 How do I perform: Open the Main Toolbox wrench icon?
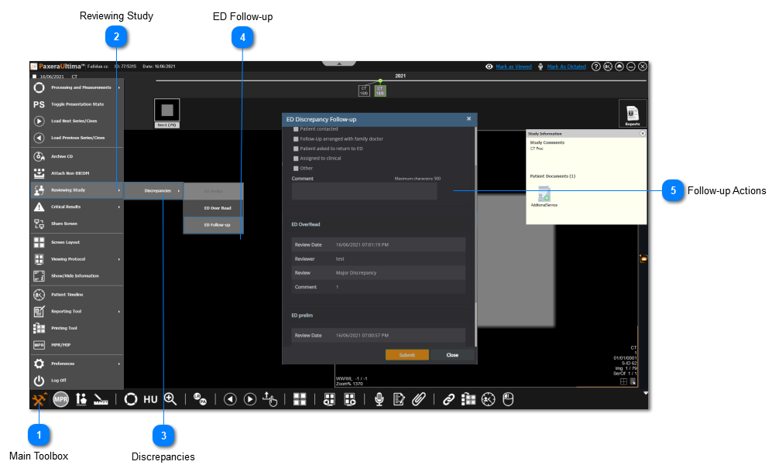point(39,399)
